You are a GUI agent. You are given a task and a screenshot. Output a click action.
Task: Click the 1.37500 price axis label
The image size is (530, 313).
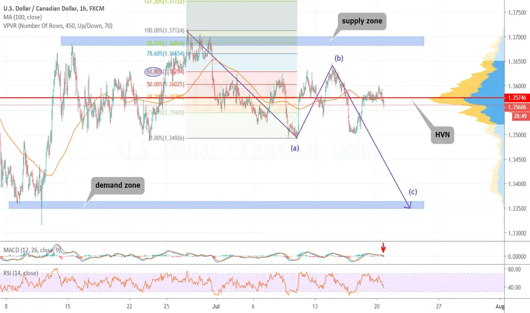(517, 13)
